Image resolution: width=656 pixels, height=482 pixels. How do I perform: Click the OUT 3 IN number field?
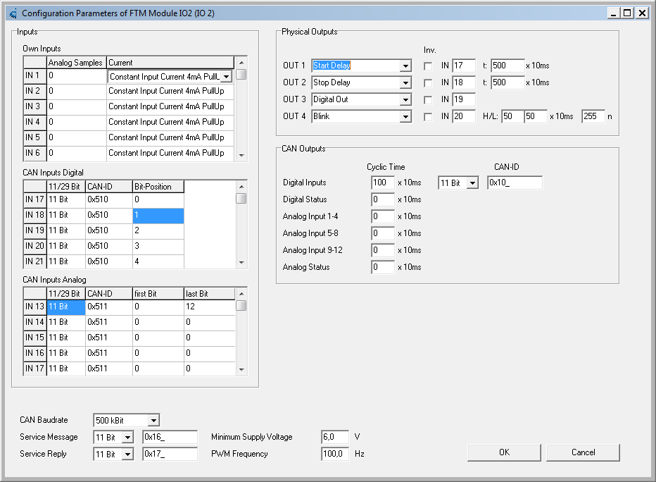click(464, 99)
